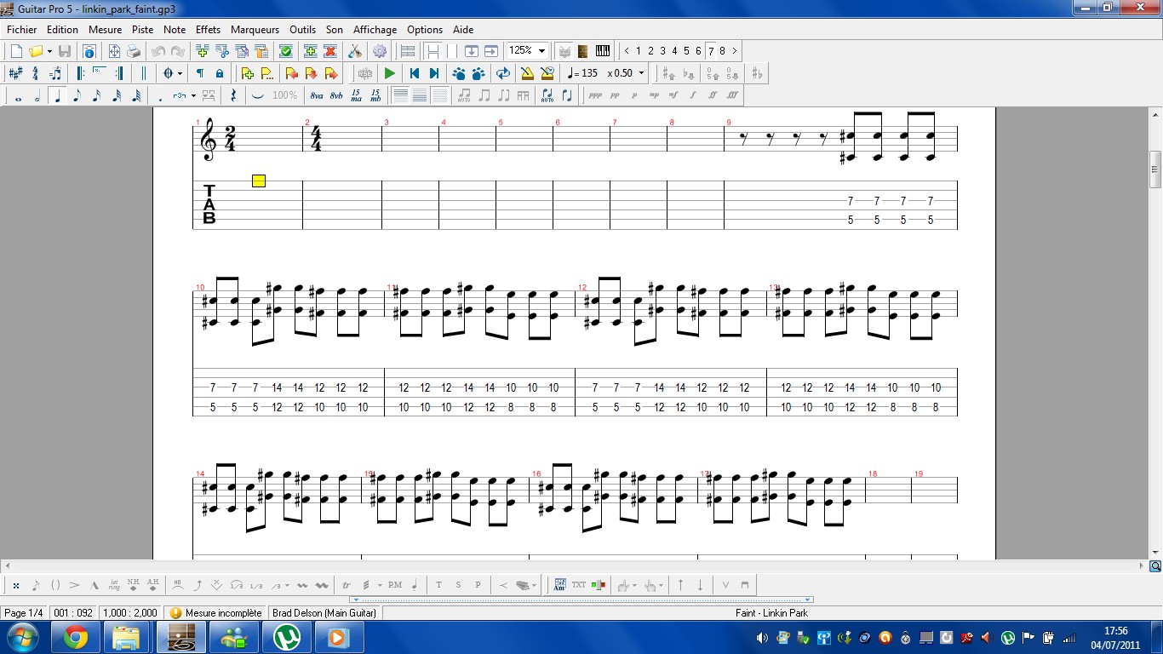Open the open-file folder dropdown arrow
Screen dimensions: 1163x654
pyautogui.click(x=49, y=51)
